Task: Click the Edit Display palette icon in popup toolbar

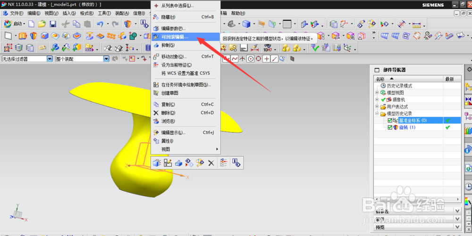Action: click(200, 163)
